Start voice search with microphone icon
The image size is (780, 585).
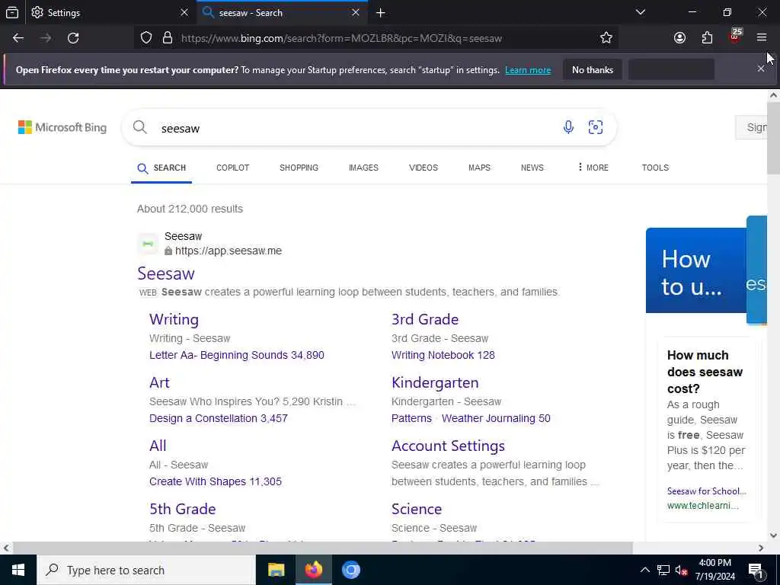point(568,127)
